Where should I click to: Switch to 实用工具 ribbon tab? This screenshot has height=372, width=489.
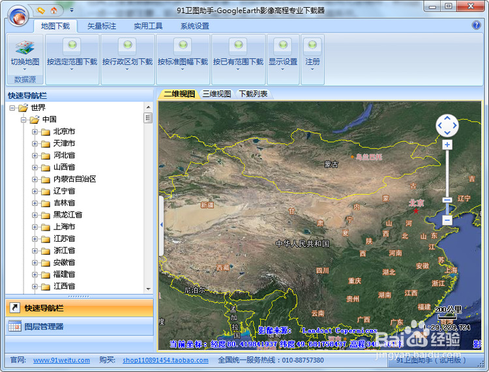tap(148, 26)
